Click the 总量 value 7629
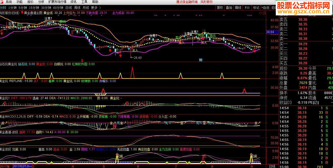Screen dimensions: 333x168 tap(303, 83)
